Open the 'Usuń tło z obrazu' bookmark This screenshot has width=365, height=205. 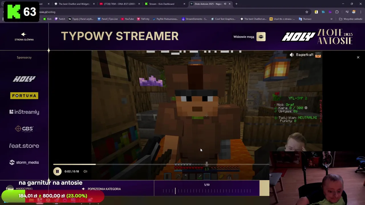(282, 19)
